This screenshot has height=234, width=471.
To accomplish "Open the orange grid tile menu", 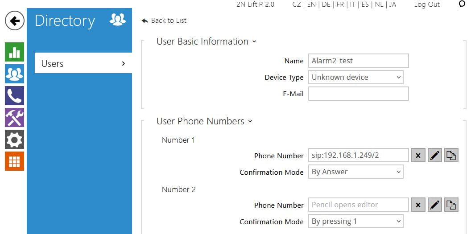I will 14,161.
